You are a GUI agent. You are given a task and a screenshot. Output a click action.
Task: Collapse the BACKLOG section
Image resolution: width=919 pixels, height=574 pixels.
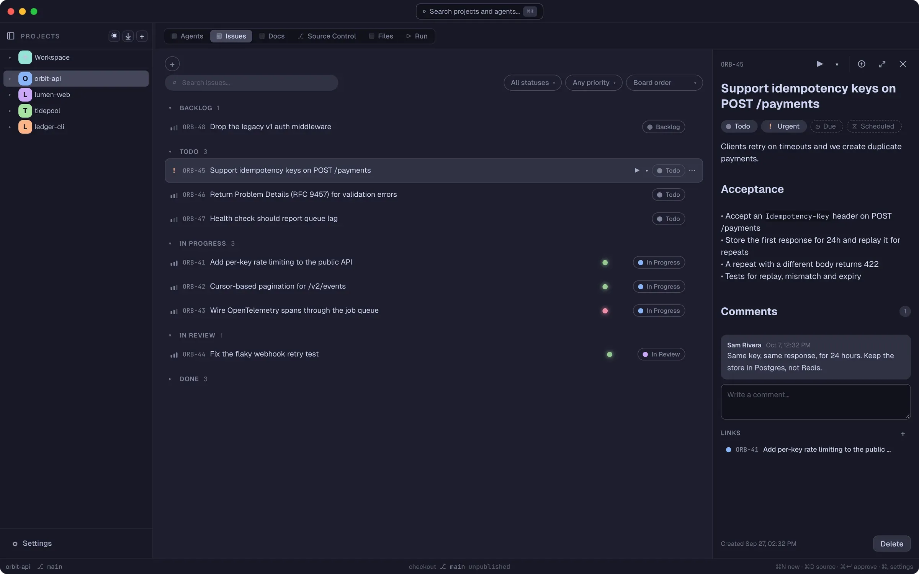[x=170, y=108]
